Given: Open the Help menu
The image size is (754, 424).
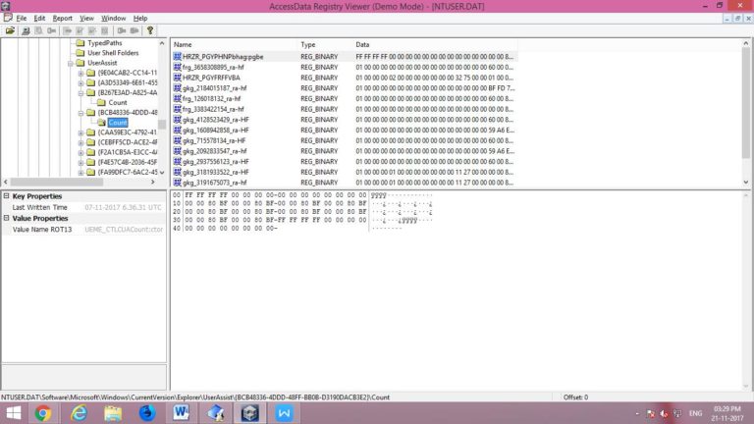Looking at the screenshot, I should [x=140, y=19].
